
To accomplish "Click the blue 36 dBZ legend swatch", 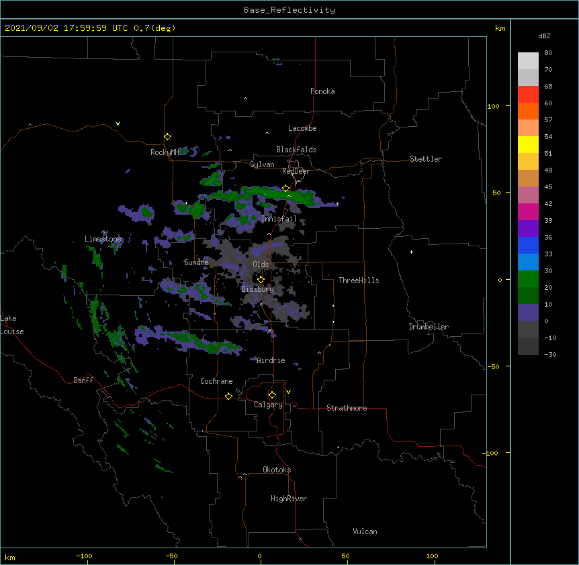I will pyautogui.click(x=528, y=245).
